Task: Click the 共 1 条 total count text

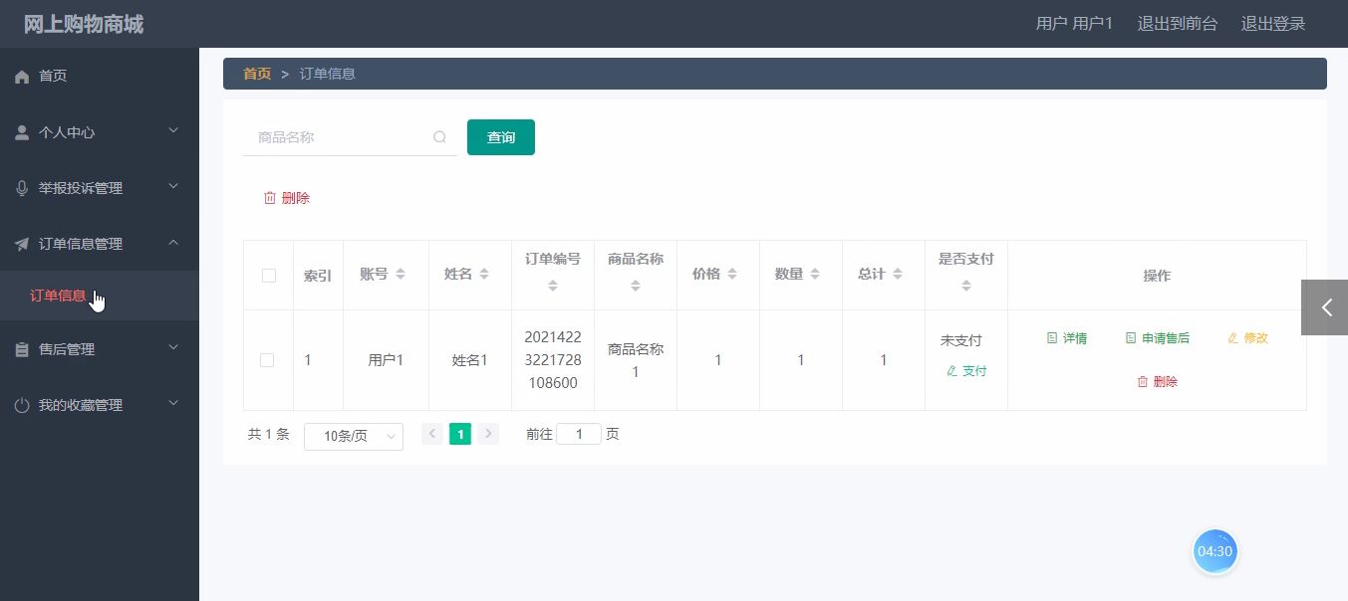Action: coord(269,434)
